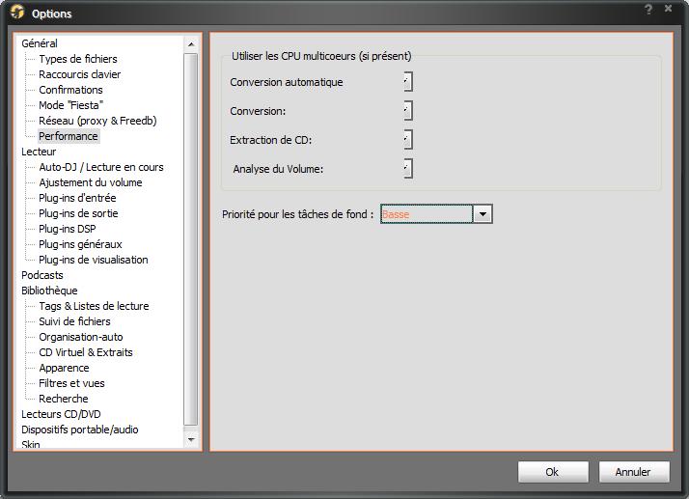Select Réseau (proxy & Freedb) item
The image size is (689, 499).
96,121
